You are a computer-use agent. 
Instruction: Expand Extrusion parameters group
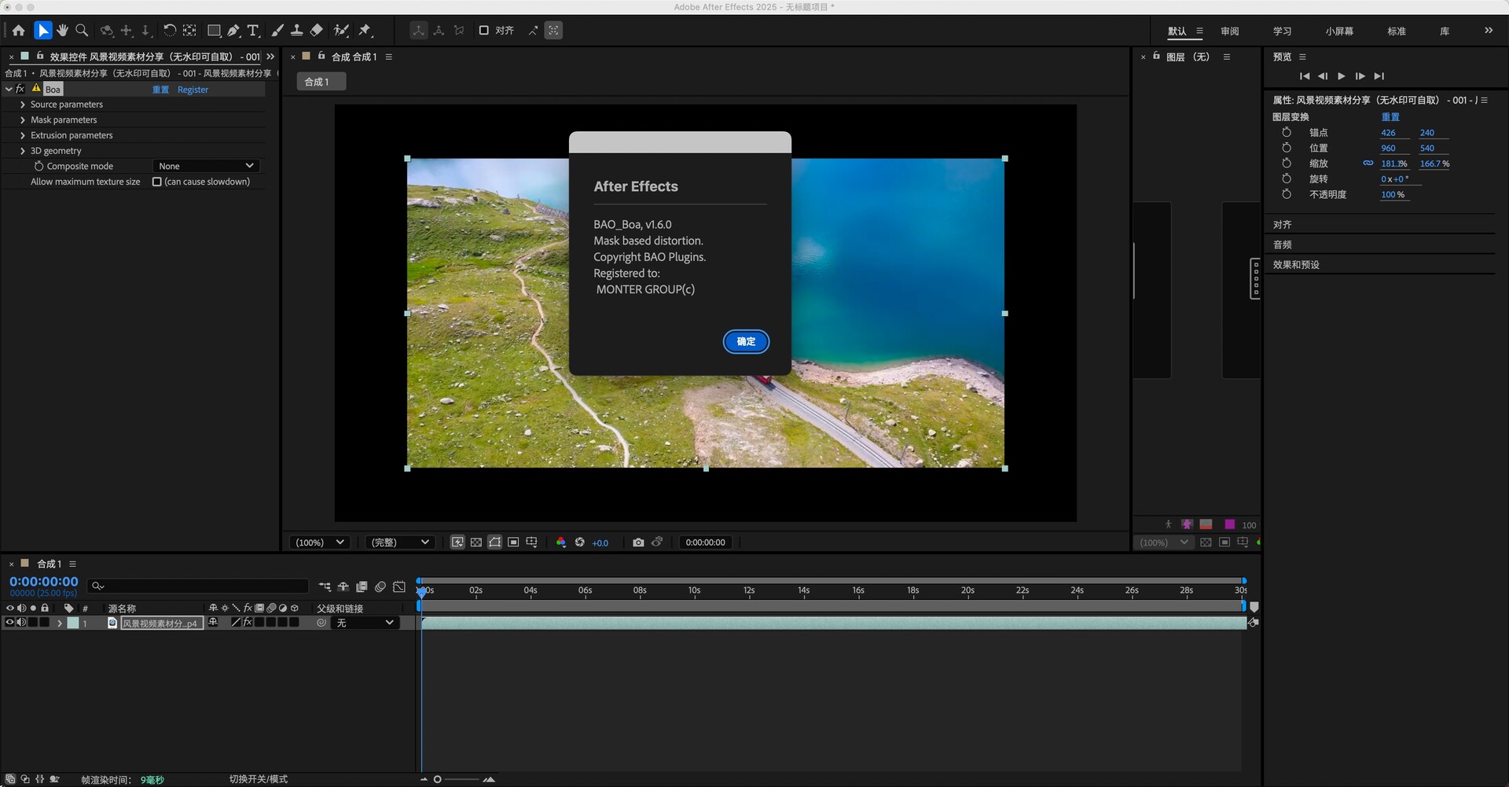pyautogui.click(x=23, y=135)
